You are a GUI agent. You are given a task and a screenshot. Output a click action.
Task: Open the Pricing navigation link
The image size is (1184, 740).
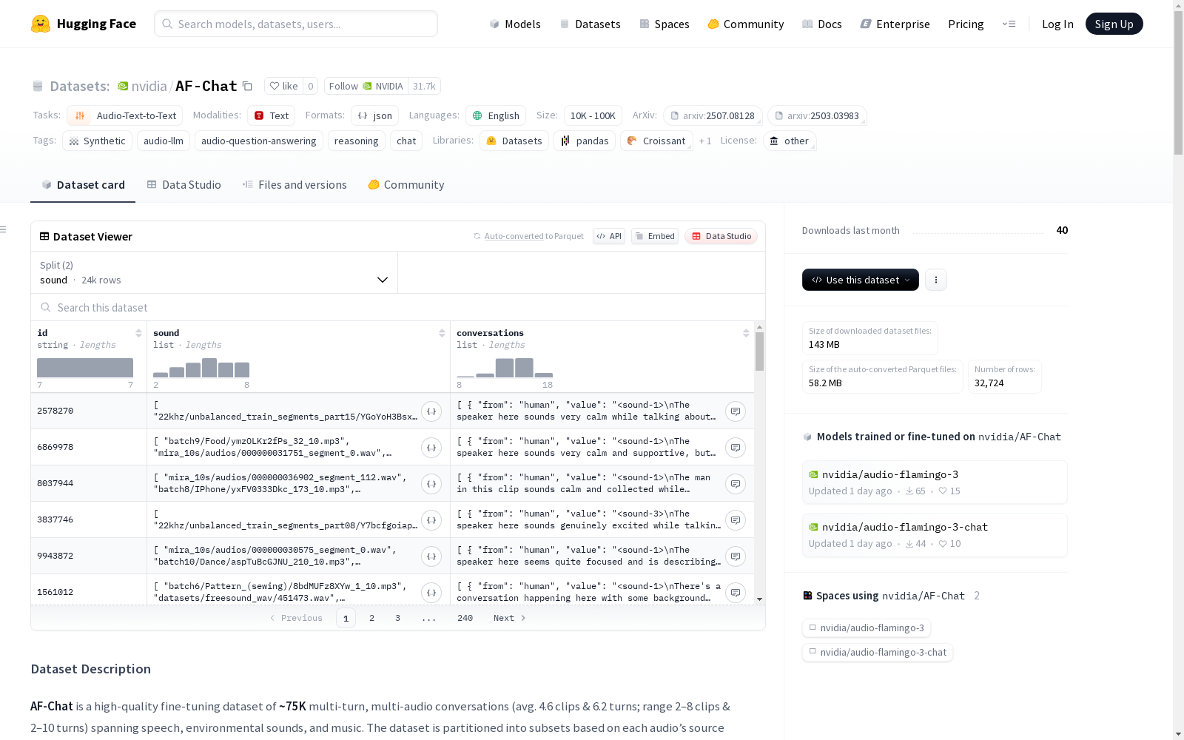(x=966, y=24)
